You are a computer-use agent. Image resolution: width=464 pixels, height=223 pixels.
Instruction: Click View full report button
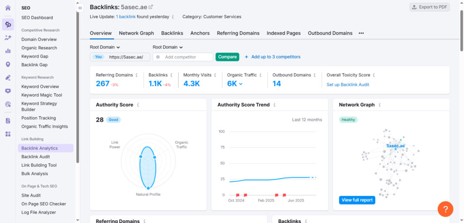point(357,200)
